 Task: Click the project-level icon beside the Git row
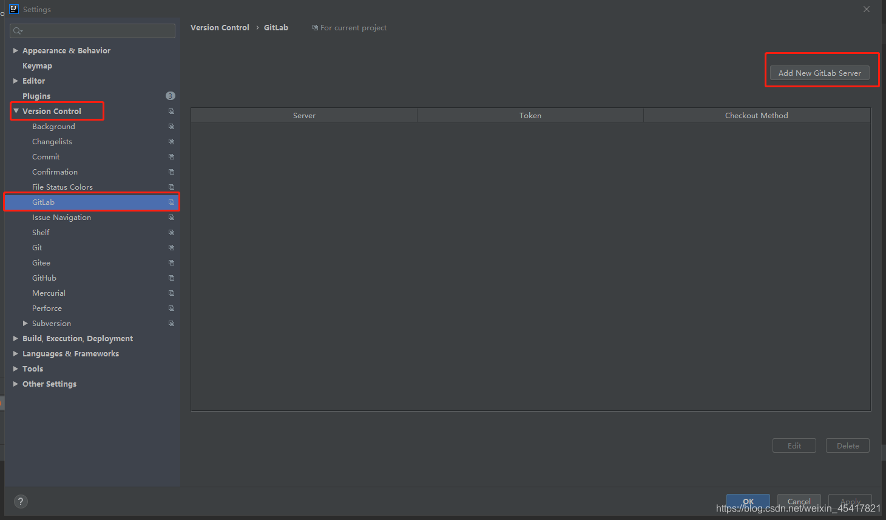tap(171, 248)
